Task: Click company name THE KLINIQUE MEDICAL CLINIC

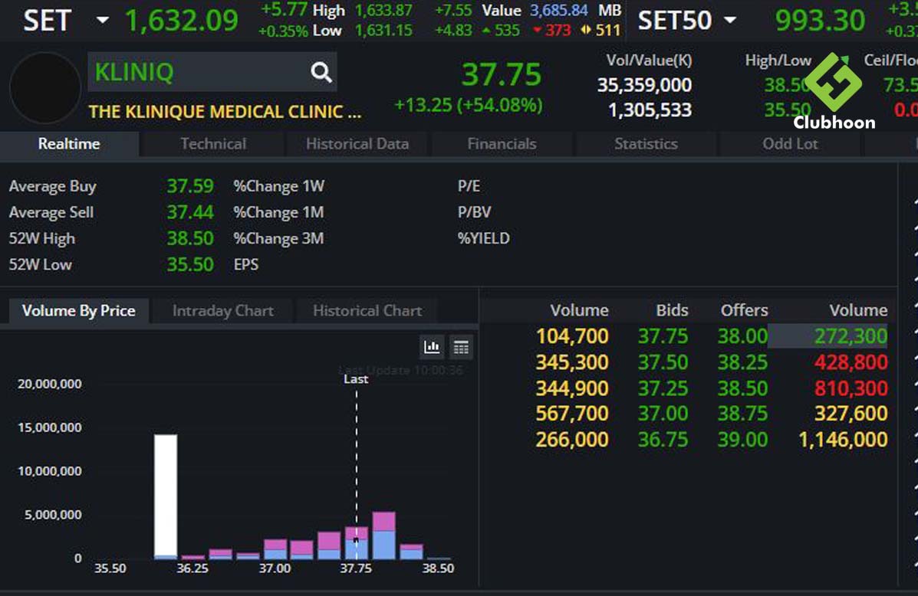Action: click(x=225, y=112)
